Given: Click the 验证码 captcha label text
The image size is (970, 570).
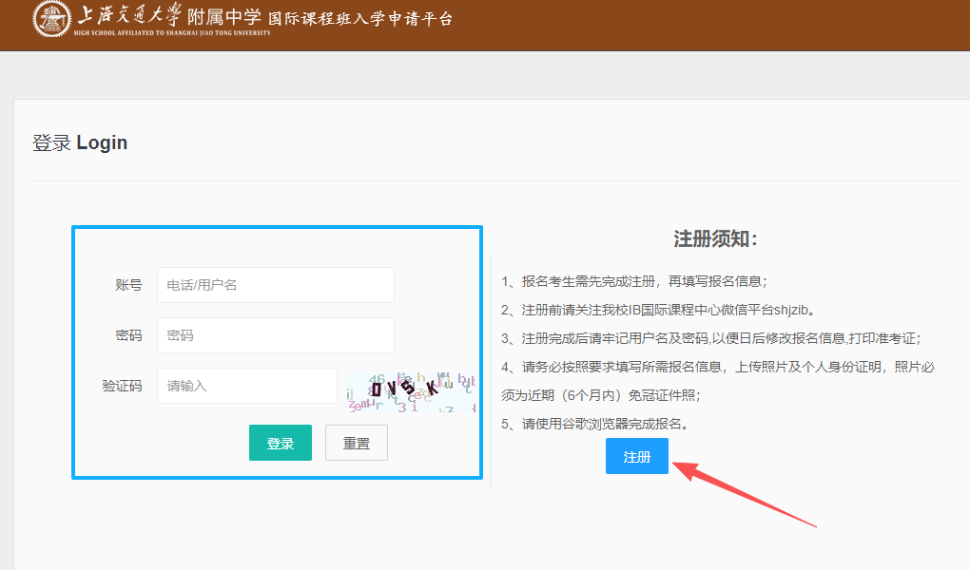Looking at the screenshot, I should [121, 386].
